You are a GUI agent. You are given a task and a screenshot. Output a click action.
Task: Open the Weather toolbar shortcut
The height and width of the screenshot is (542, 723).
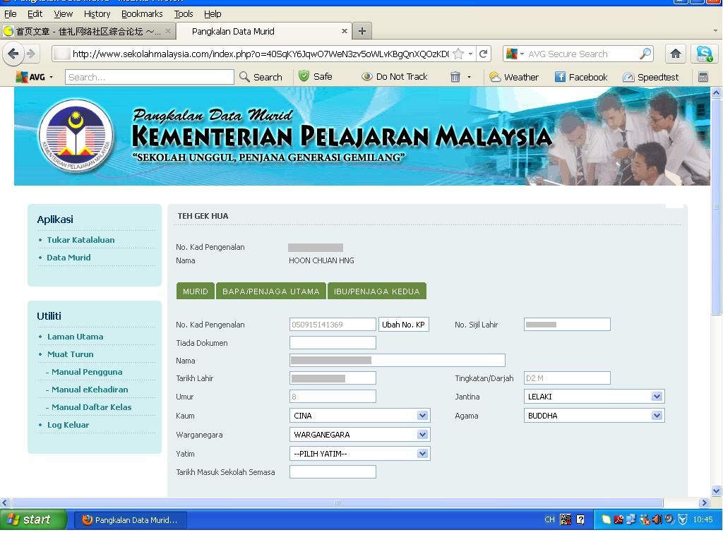point(514,77)
